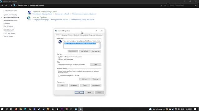The height and width of the screenshot is (111, 199).
Task: Click Connect to a network link
Action: coord(62,14)
